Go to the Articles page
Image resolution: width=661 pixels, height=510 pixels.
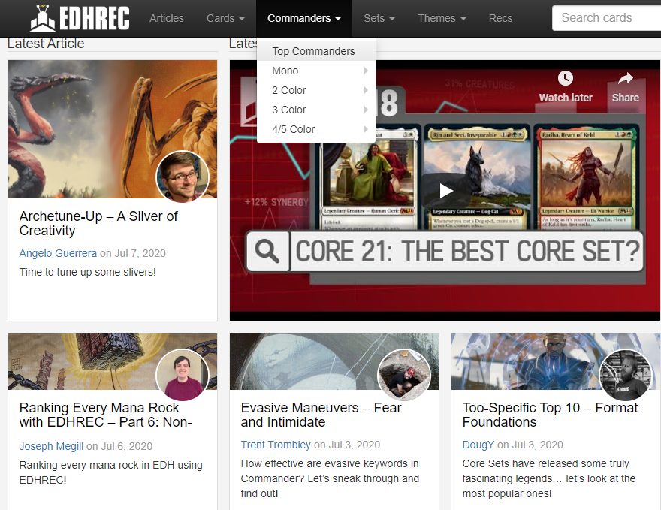pos(167,18)
